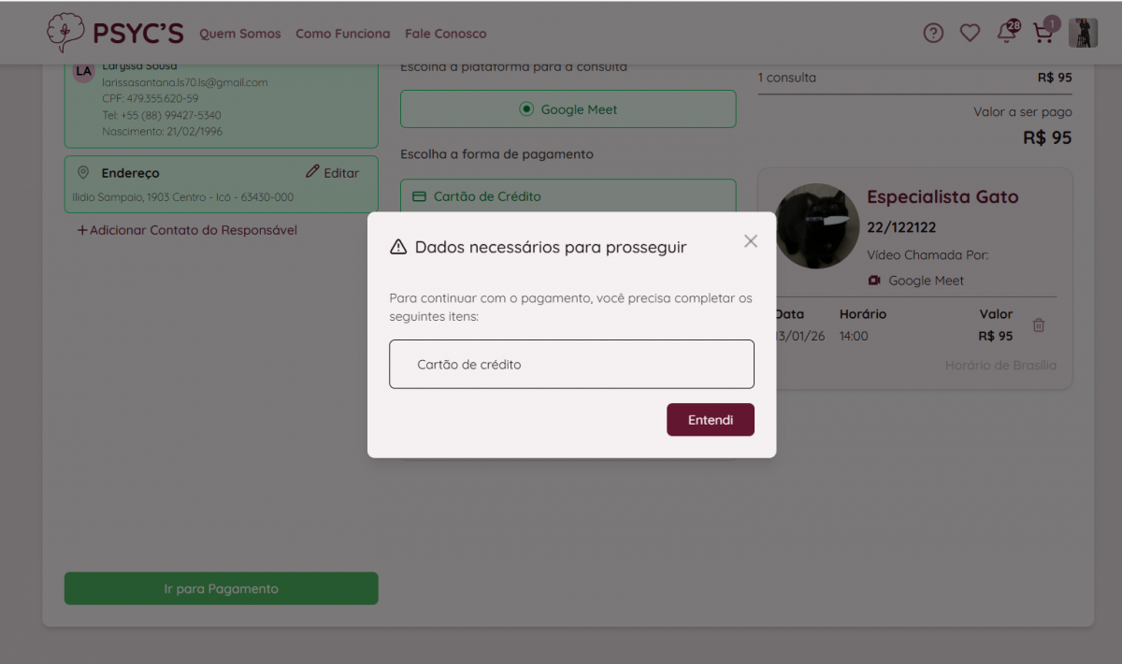Open the shopping cart icon
Image resolution: width=1122 pixels, height=664 pixels.
(x=1043, y=33)
